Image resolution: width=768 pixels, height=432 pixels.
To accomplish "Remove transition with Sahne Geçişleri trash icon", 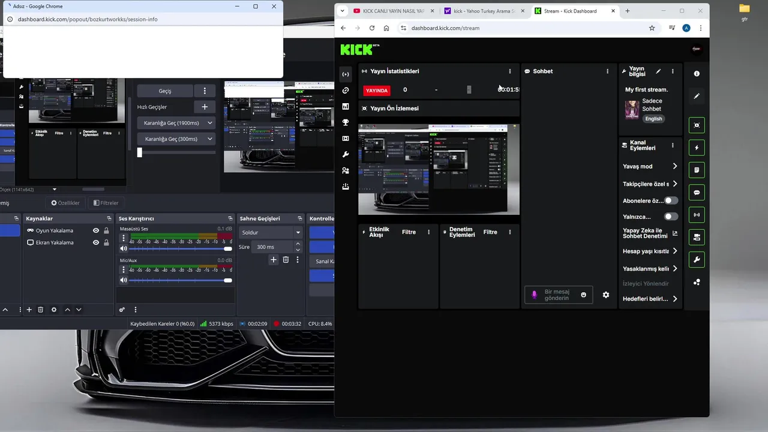I will (286, 260).
